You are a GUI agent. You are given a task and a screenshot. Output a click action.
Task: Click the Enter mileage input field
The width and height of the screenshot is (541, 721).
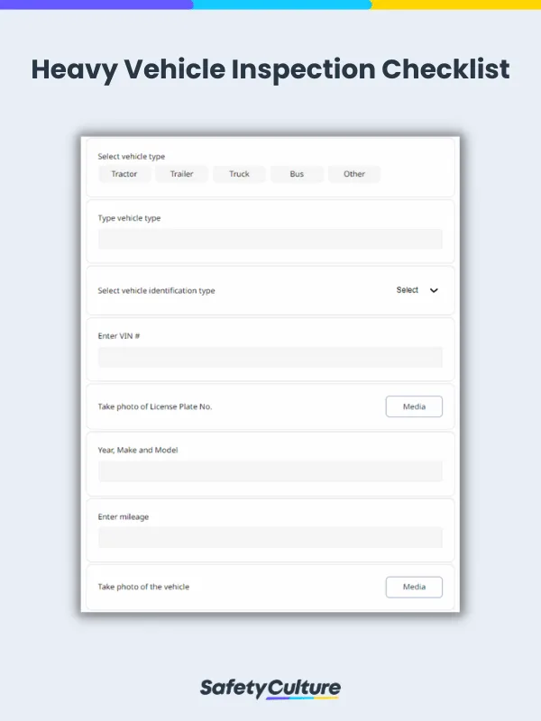269,537
